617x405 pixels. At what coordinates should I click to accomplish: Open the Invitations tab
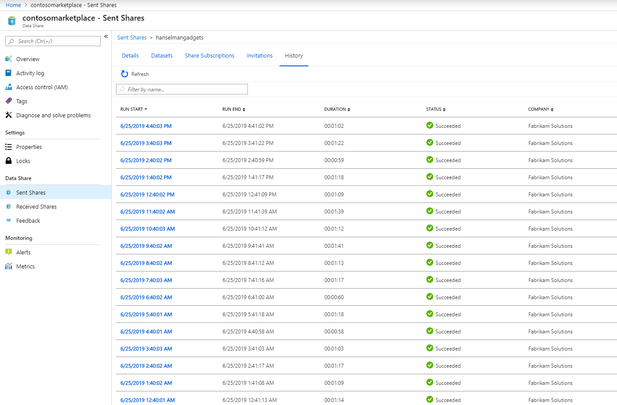pos(259,55)
